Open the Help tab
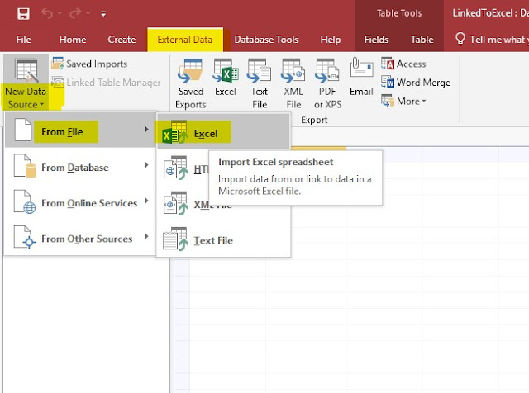This screenshot has width=529, height=393. click(331, 40)
